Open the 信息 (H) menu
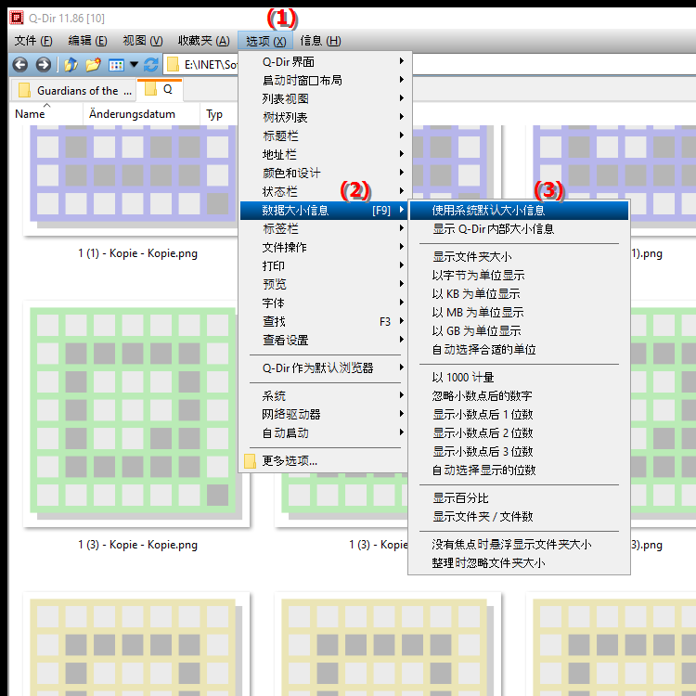This screenshot has height=696, width=696. (320, 41)
